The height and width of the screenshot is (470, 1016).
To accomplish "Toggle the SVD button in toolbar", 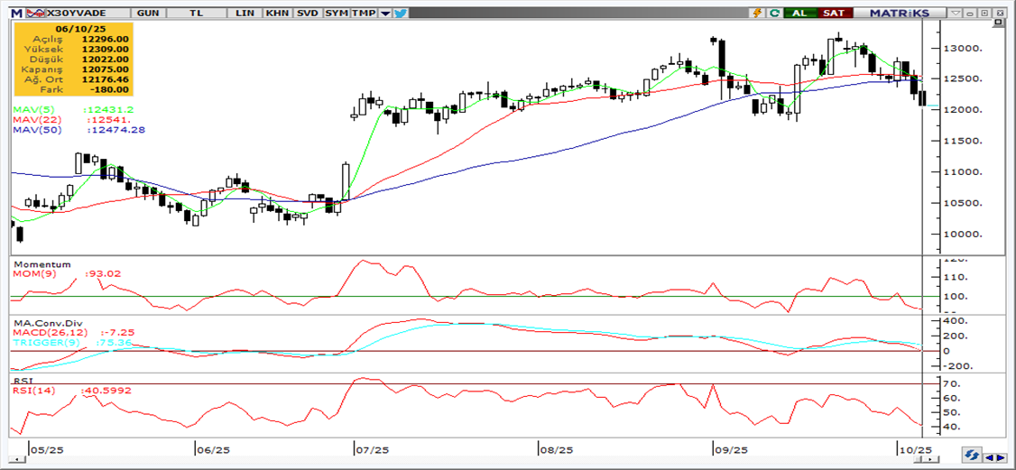I will (x=307, y=14).
